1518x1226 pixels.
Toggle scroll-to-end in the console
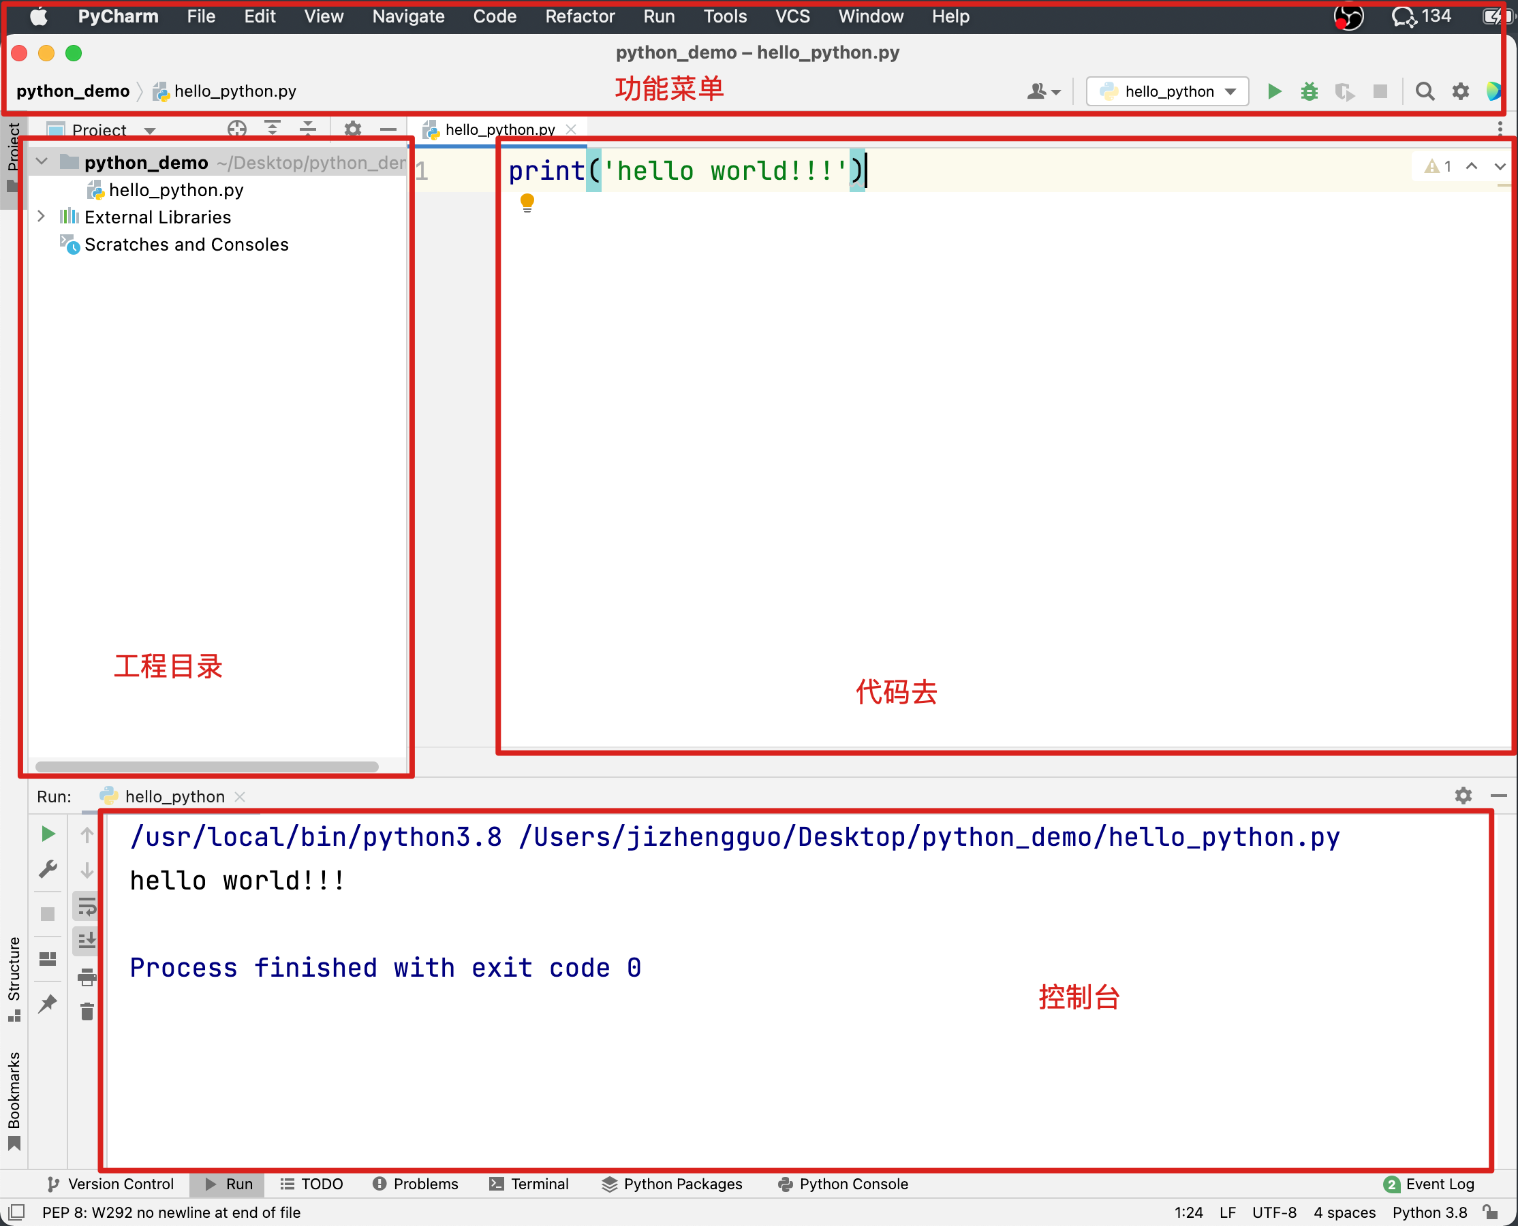88,940
